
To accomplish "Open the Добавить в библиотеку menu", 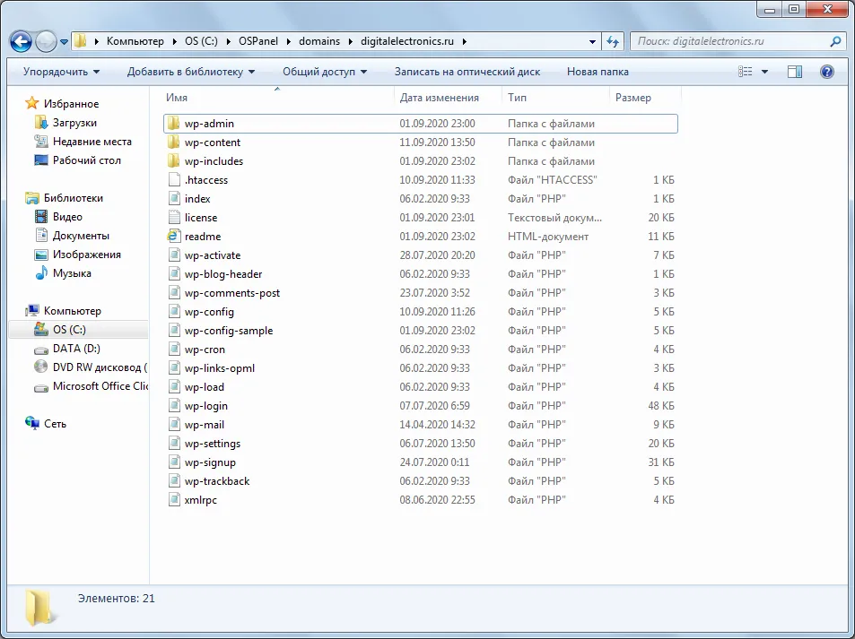I will (191, 72).
